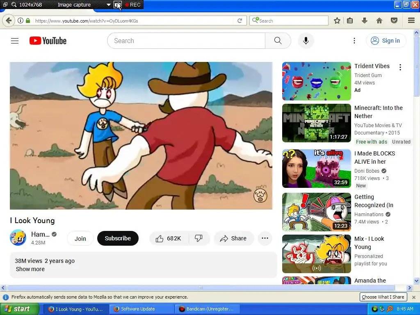Click the Bandicam 1024x768 resolution label
Screen dimensions: 420x315
coord(30,5)
